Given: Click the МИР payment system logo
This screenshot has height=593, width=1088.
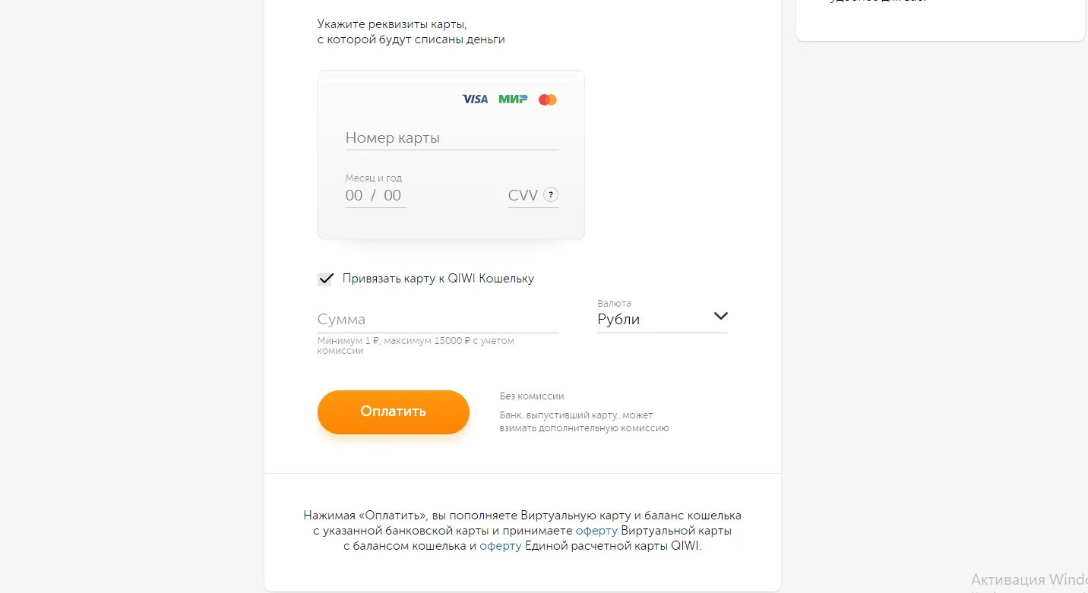Looking at the screenshot, I should tap(513, 99).
